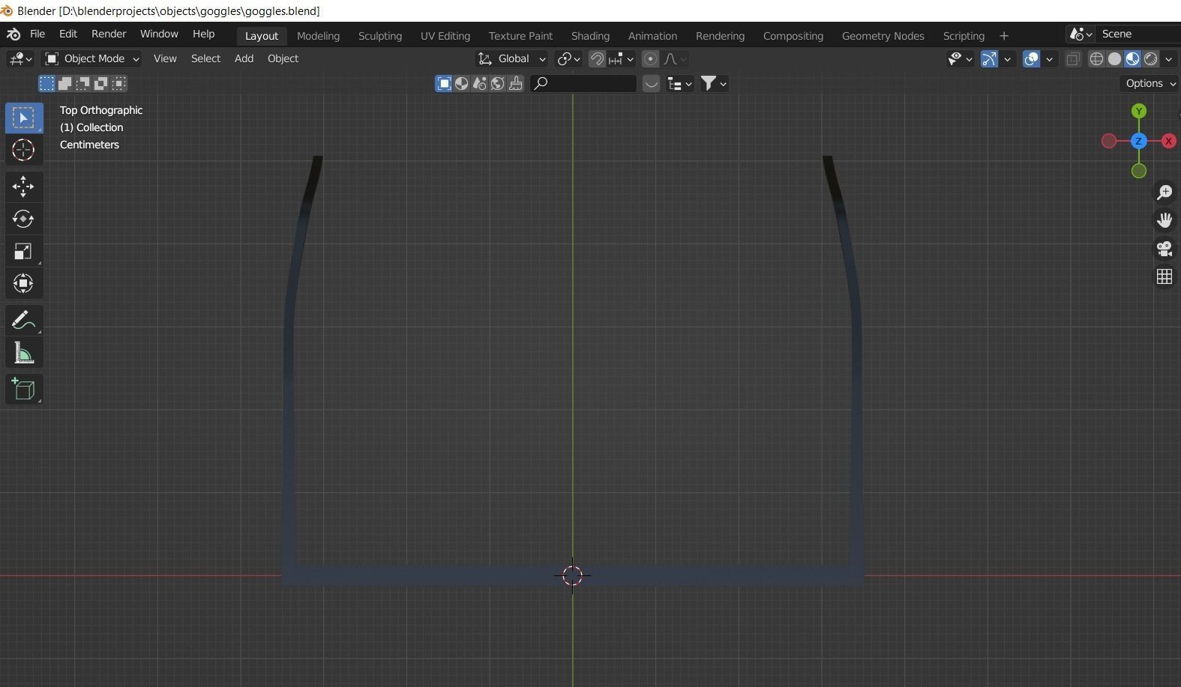Select the Annotate pencil tool
The image size is (1181, 687).
23,321
